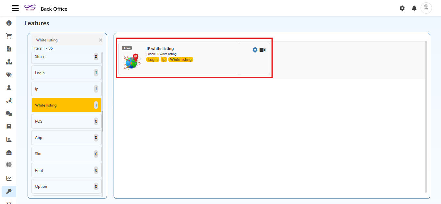Toggle the White listing filter off
The height and width of the screenshot is (204, 441).
66,105
